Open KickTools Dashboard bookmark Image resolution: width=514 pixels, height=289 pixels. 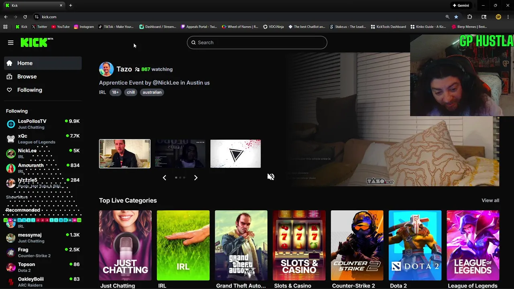coord(388,27)
